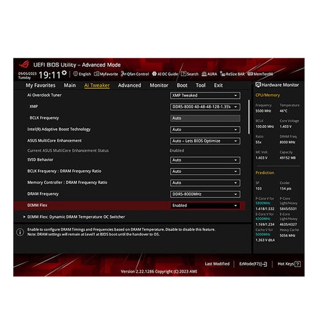
Task: Select the DIMM Flex row label
Action: 37,205
